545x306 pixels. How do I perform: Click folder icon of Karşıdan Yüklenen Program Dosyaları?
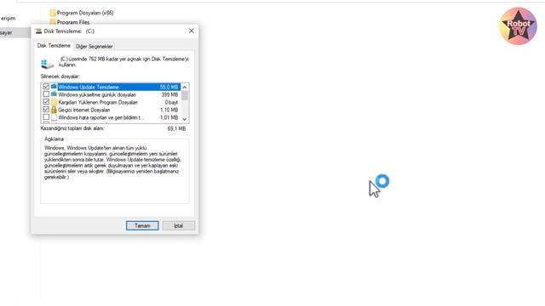click(x=54, y=102)
